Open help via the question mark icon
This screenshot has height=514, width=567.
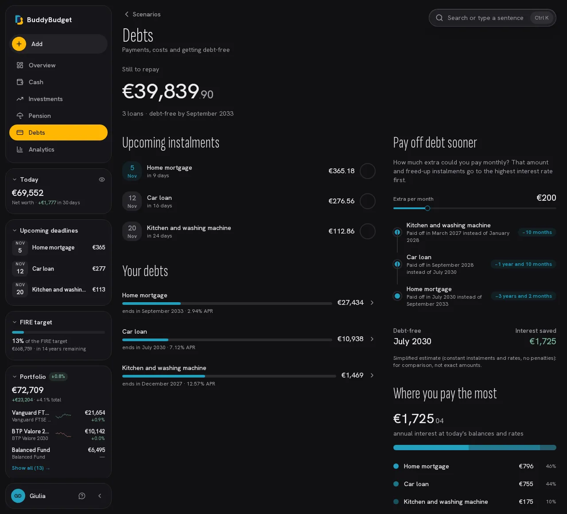pyautogui.click(x=82, y=496)
